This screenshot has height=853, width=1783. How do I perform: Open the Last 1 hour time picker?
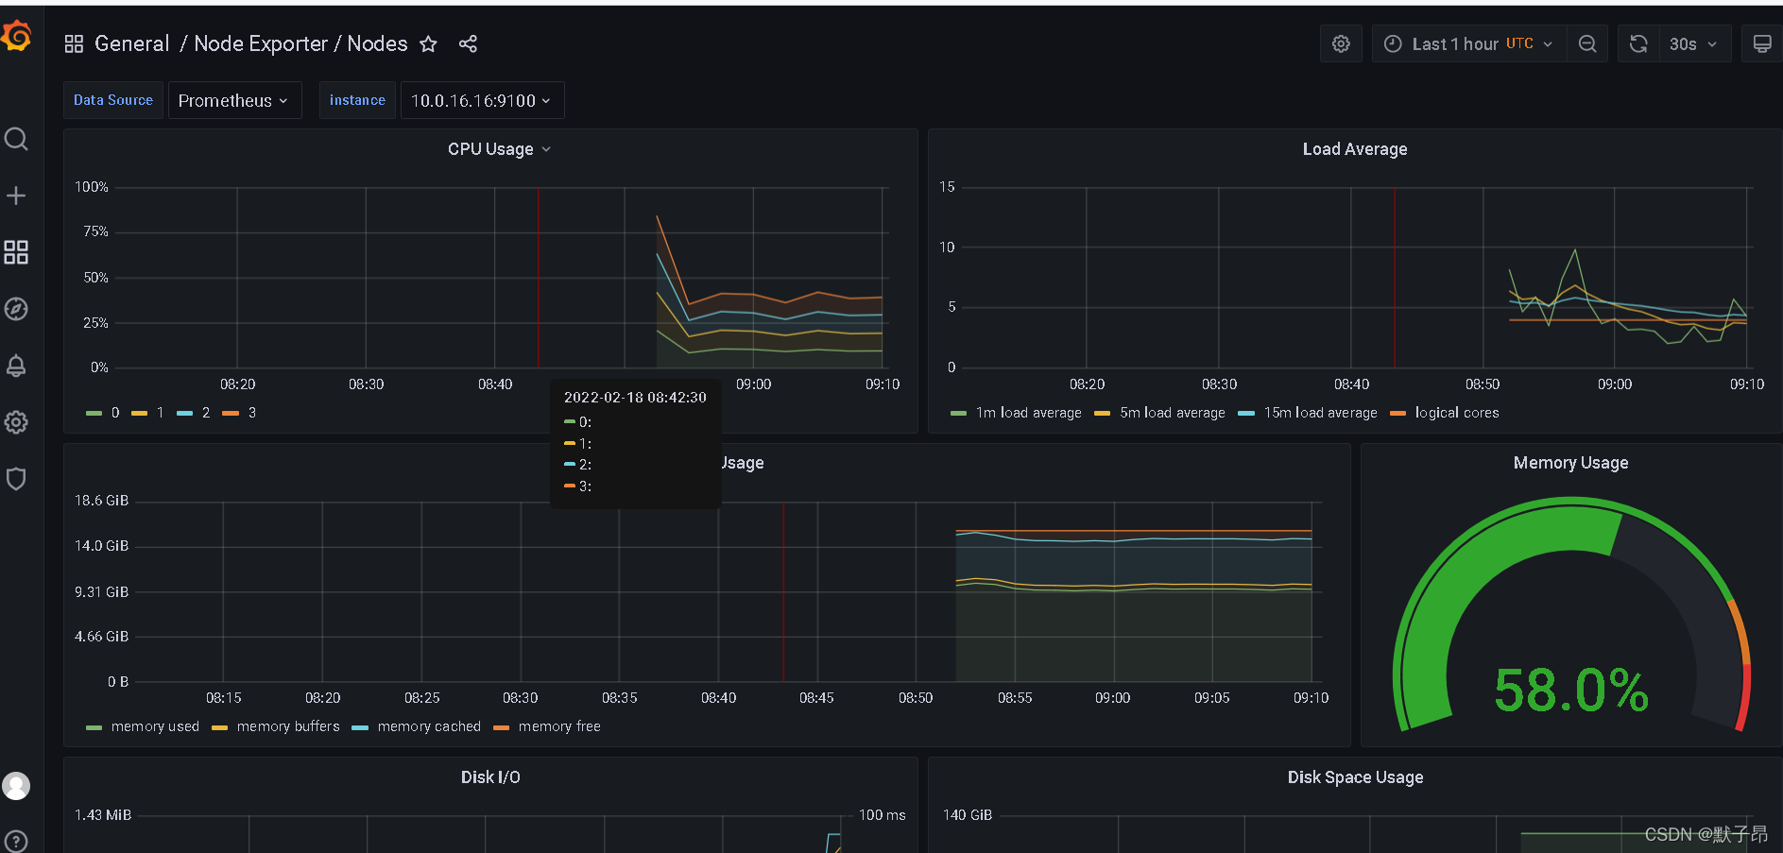click(1468, 43)
